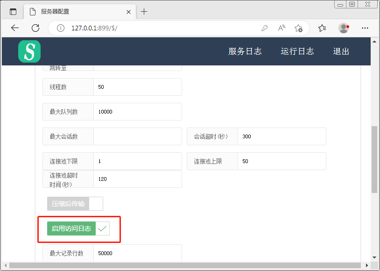Open the read aloud icon

tap(281, 28)
